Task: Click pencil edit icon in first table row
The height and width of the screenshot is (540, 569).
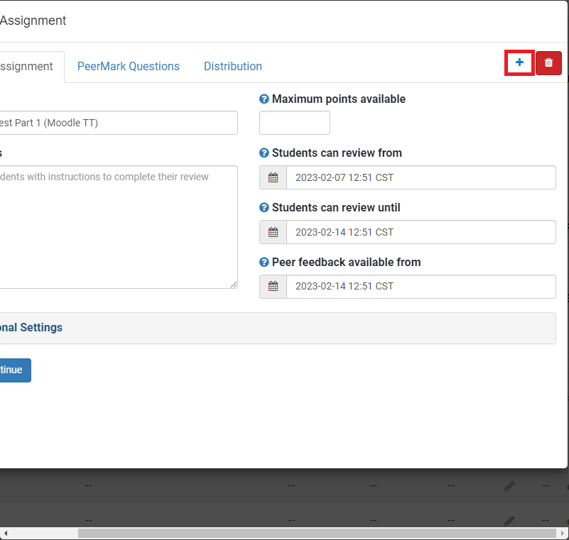Action: 509,485
